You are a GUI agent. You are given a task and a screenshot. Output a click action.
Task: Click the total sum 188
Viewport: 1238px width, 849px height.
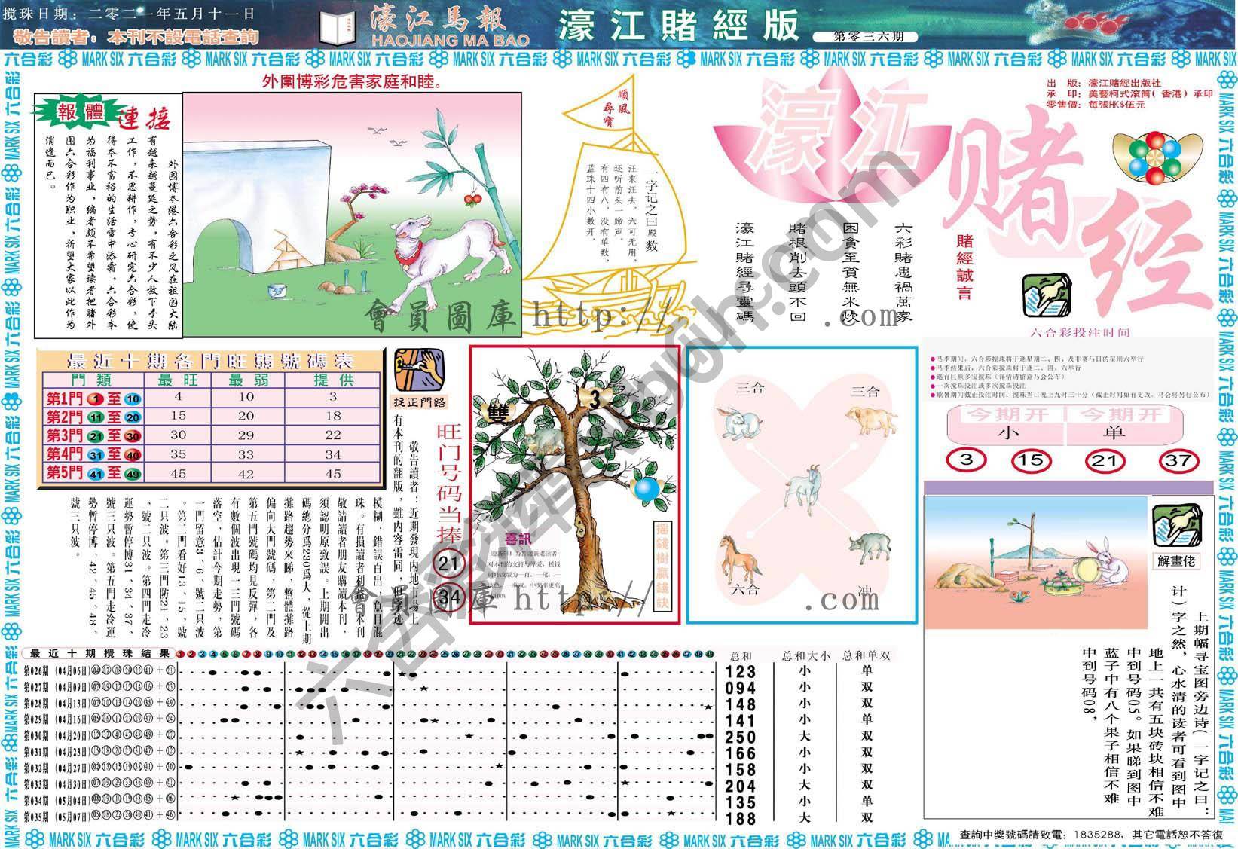point(741,817)
